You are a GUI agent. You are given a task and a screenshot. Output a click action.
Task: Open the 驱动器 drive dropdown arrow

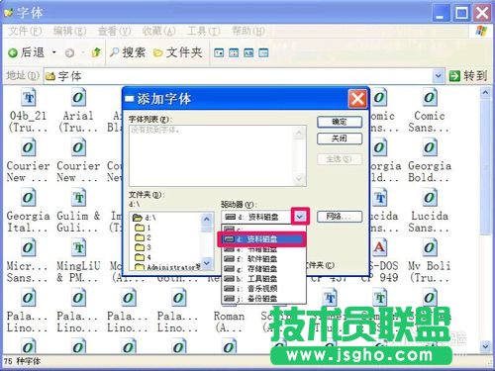tap(300, 217)
